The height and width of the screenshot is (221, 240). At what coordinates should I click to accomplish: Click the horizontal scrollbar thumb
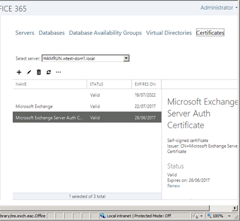(x=104, y=208)
